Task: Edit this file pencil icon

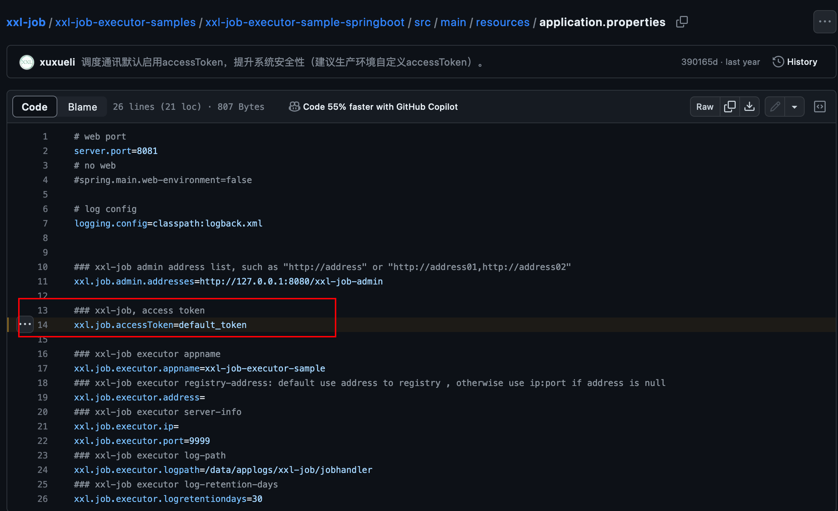Action: (x=775, y=107)
